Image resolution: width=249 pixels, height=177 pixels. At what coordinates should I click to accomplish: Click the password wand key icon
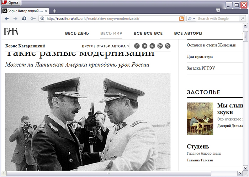33,18
